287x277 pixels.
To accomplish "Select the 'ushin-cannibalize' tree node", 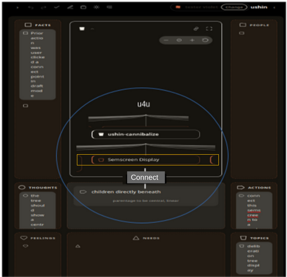I will (x=145, y=134).
